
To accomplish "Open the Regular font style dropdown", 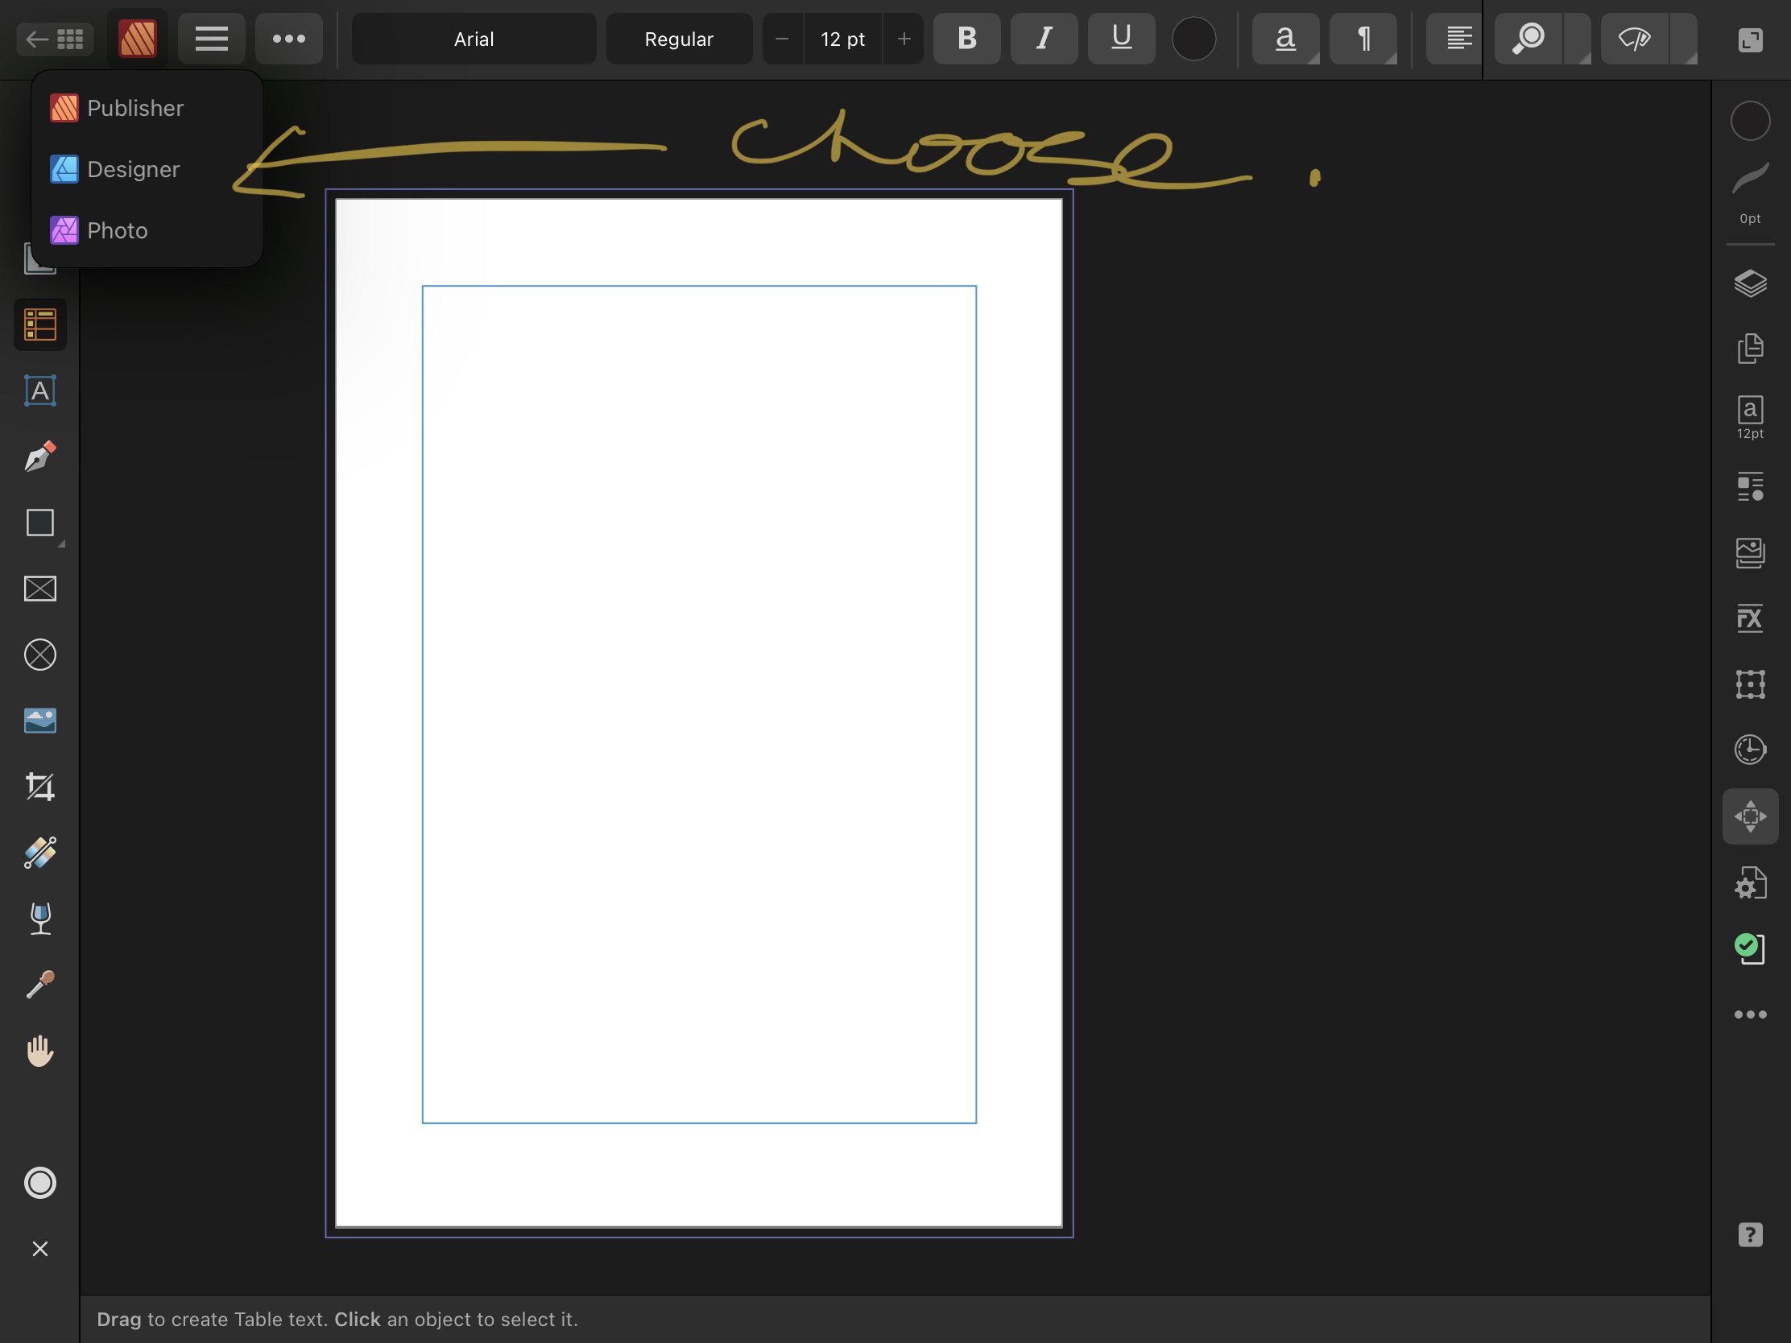I will (x=679, y=39).
